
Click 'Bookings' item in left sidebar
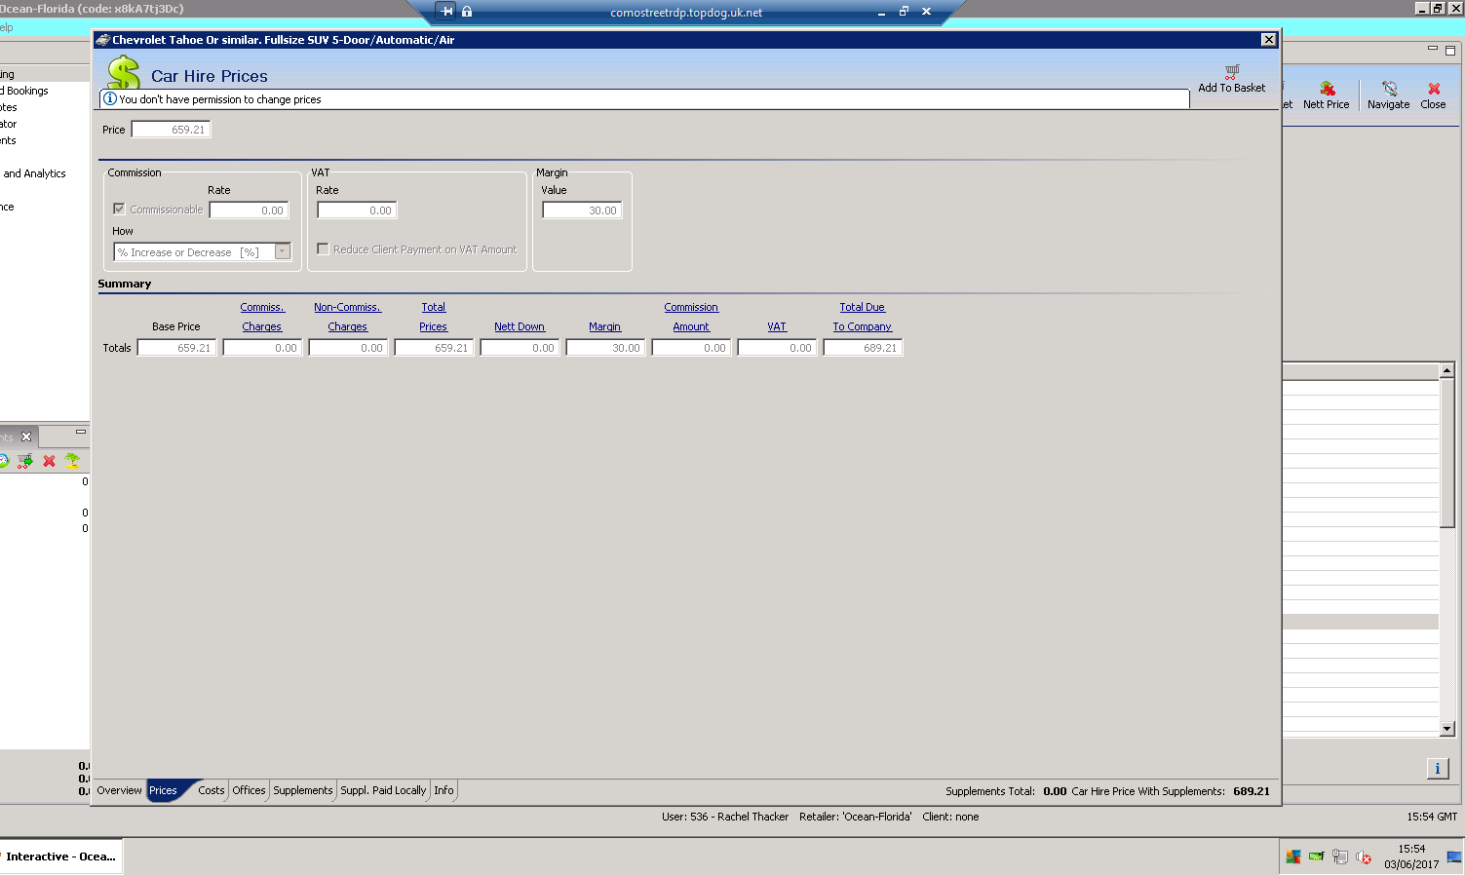[24, 91]
